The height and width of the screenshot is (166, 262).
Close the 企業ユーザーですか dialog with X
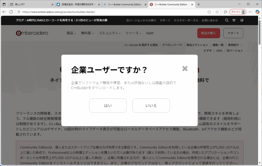185,69
